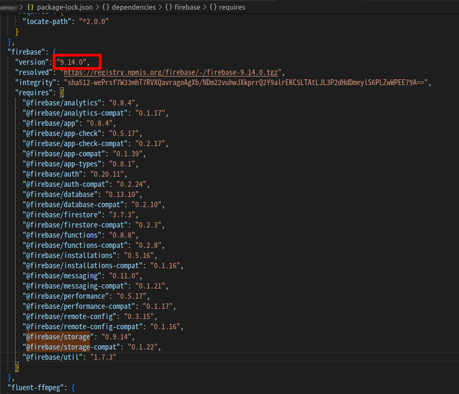Click the "3.7.3" firestore version value
Screen dimensions: 459x394
pyautogui.click(x=122, y=215)
